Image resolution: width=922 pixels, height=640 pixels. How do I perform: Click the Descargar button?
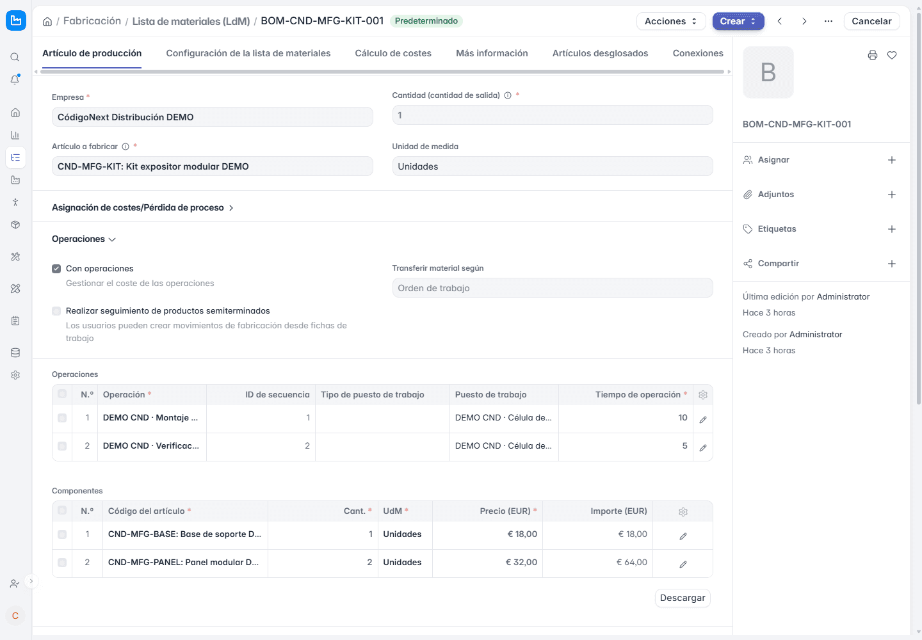pos(683,598)
